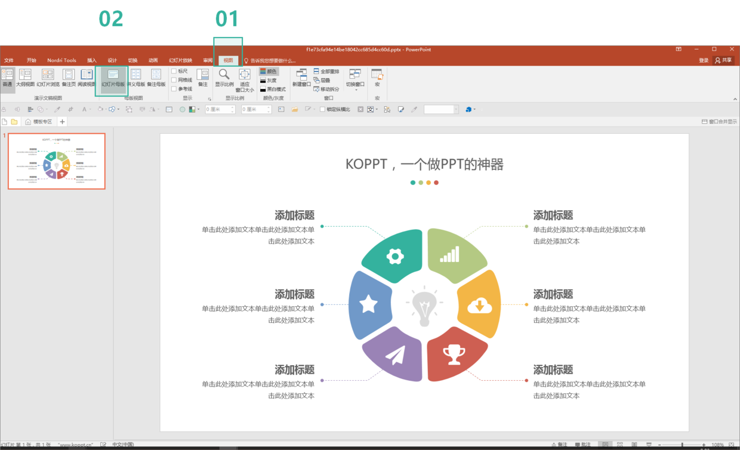Click Notes (备注) in status bar
740x450 pixels.
tap(560, 445)
